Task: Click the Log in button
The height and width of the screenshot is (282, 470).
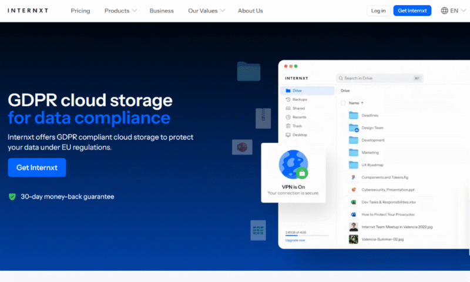Action: pyautogui.click(x=378, y=11)
